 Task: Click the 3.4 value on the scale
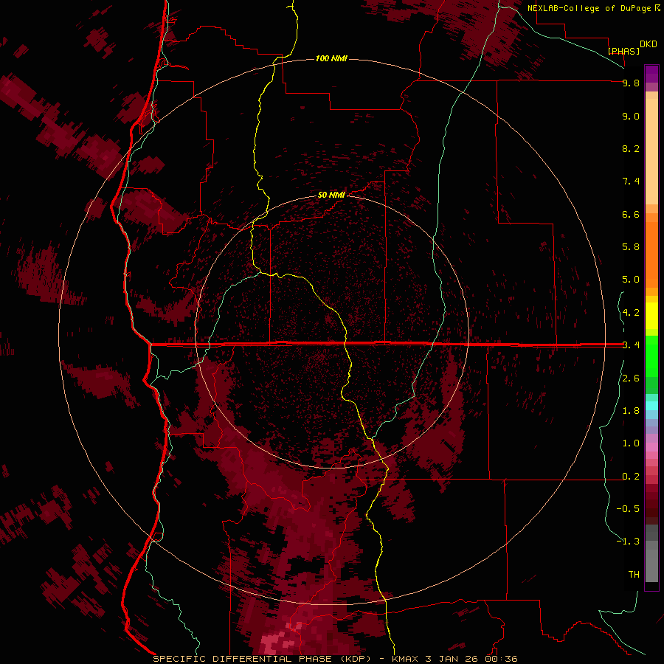631,345
